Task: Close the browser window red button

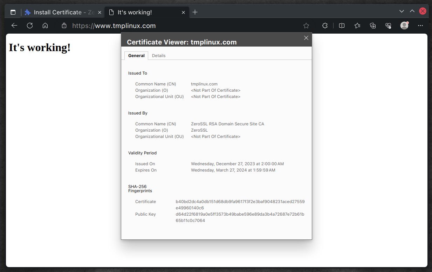Action: click(x=423, y=11)
